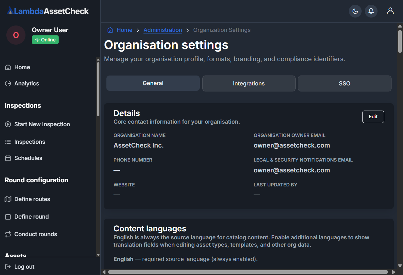Click the main scrollbar up arrow
The image size is (403, 275).
[400, 26]
